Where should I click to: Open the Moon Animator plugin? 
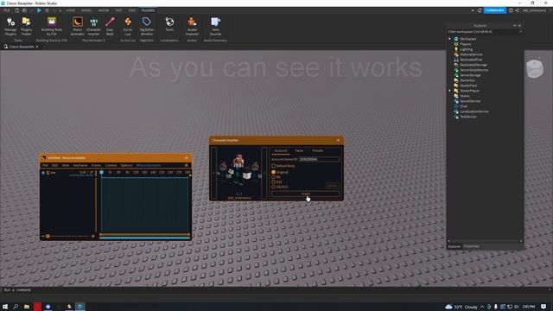(77, 27)
